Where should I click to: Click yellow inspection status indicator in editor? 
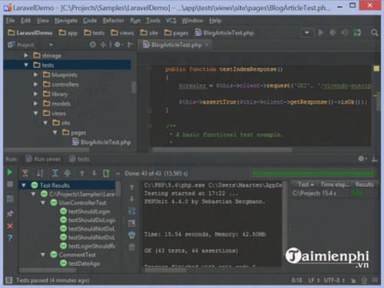coord(376,68)
